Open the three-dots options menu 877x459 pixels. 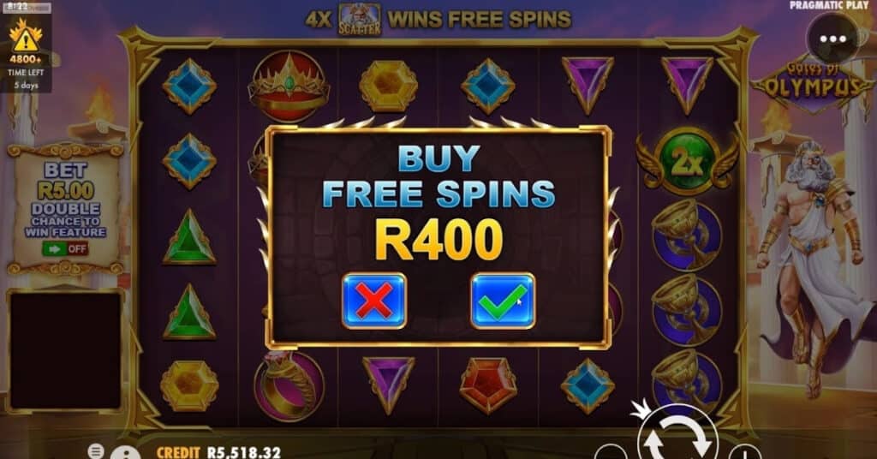click(832, 39)
